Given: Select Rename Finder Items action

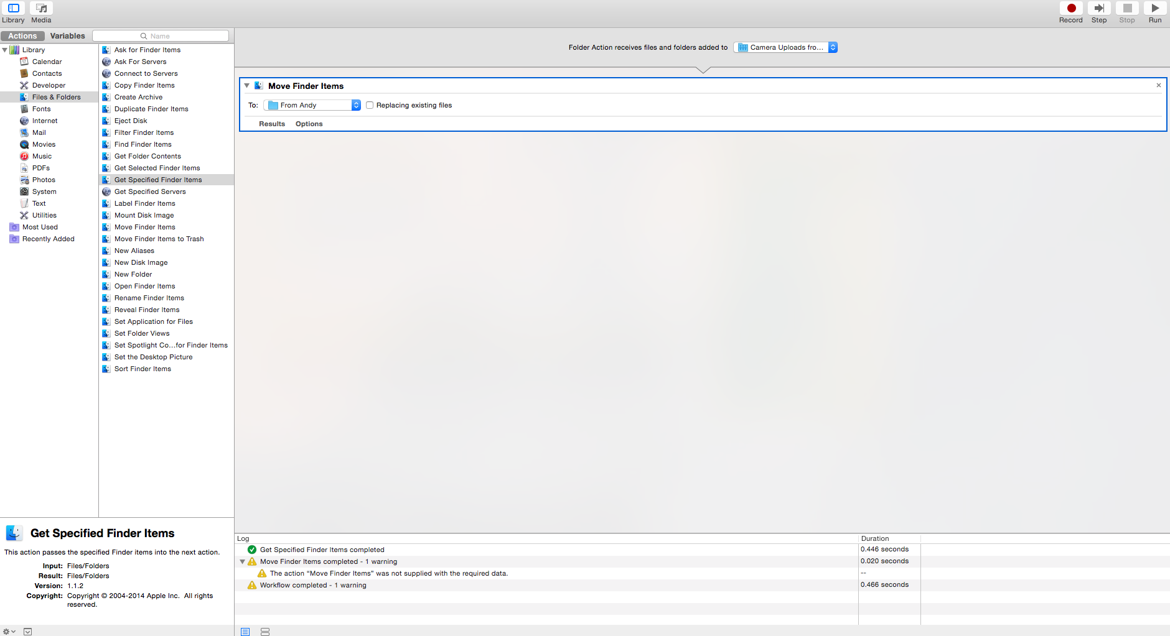Looking at the screenshot, I should pos(167,298).
